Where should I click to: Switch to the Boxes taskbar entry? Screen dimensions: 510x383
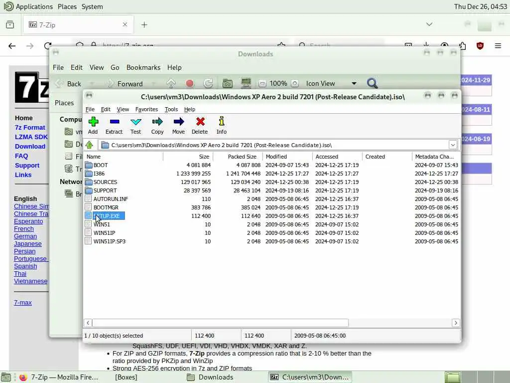(x=126, y=377)
